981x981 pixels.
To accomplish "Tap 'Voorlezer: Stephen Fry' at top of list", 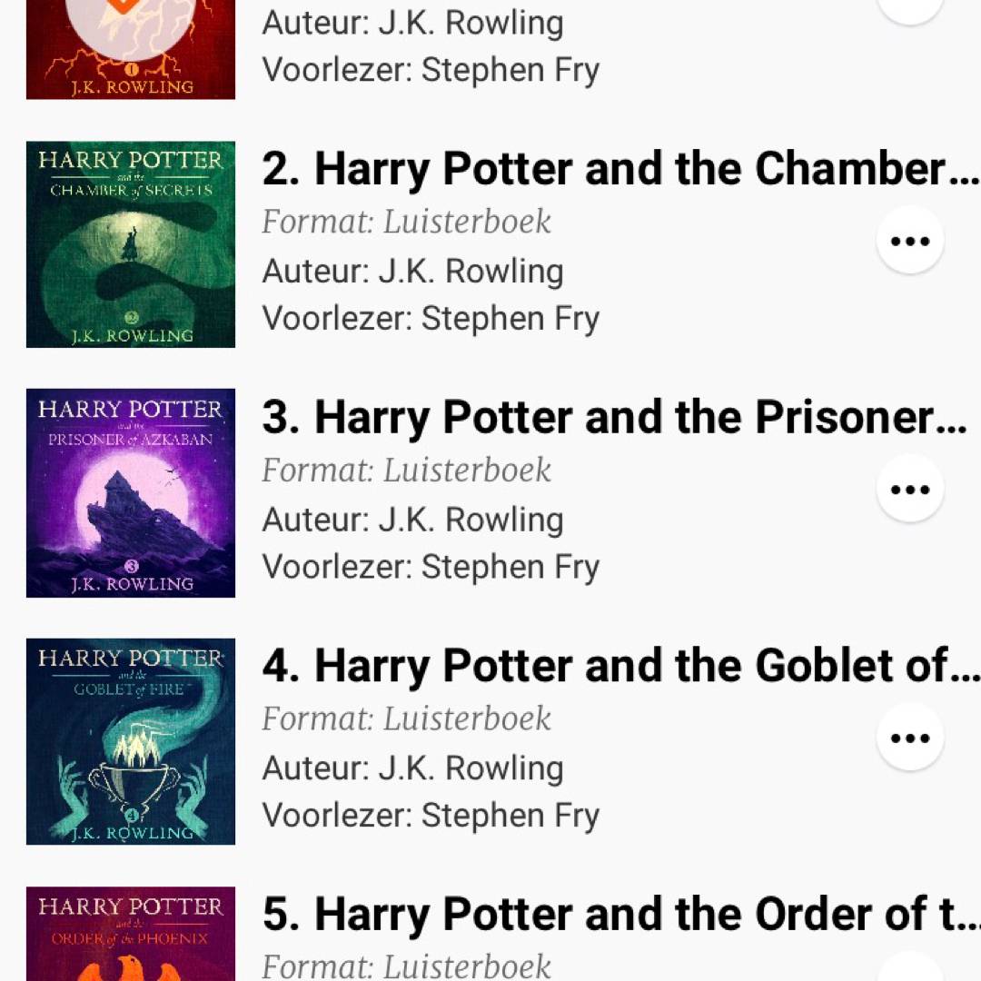I will (x=431, y=70).
